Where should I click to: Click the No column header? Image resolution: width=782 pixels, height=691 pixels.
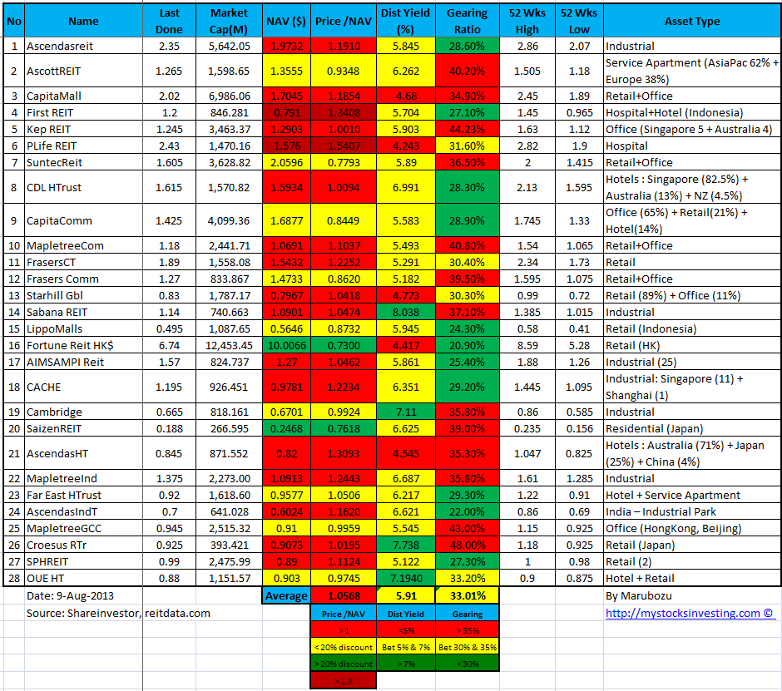coord(14,21)
